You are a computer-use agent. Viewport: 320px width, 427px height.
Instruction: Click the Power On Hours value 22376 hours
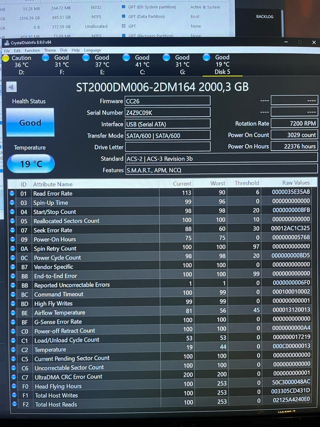pos(294,146)
